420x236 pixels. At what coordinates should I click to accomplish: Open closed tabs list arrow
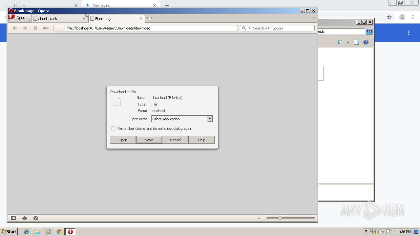pyautogui.click(x=314, y=18)
